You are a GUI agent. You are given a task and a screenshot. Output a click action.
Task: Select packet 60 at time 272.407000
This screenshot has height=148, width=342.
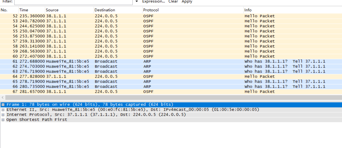(x=171, y=56)
